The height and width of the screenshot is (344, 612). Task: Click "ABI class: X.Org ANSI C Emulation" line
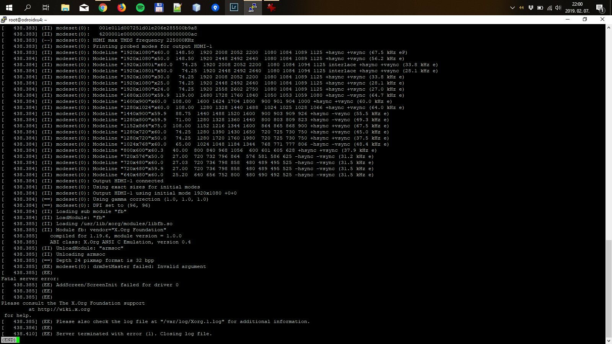coord(120,242)
